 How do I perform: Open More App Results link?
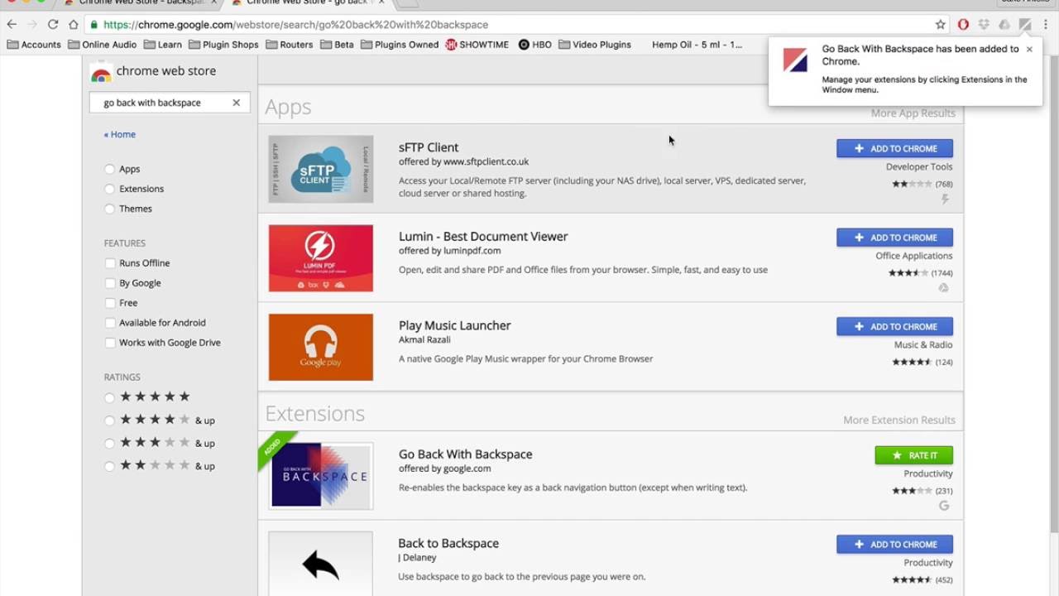[913, 113]
